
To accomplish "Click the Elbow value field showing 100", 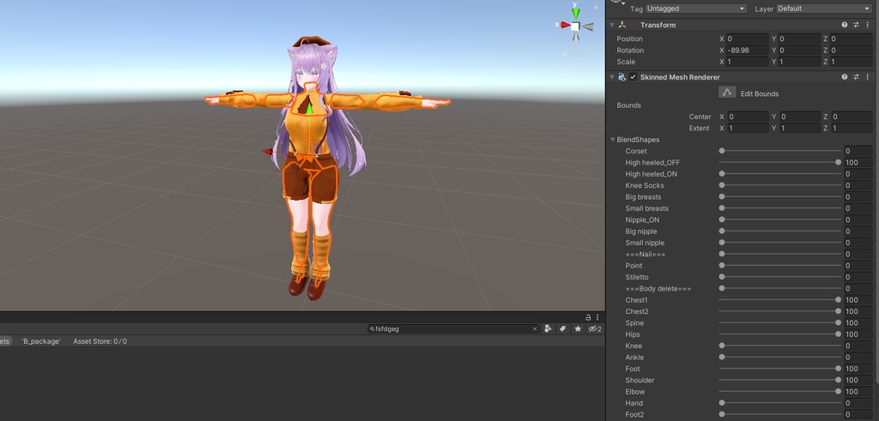I will 858,392.
